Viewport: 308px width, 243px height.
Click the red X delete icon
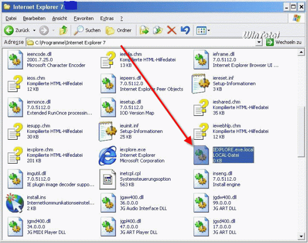172,30
